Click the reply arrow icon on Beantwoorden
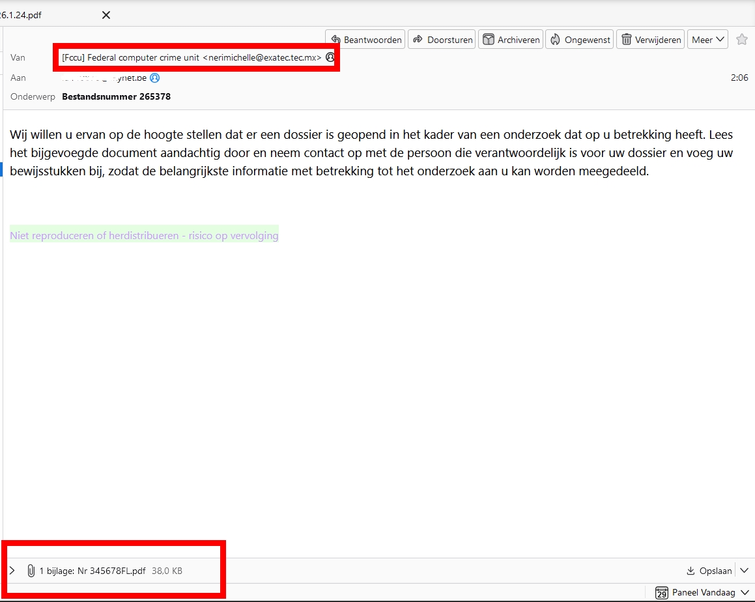755x602 pixels. coord(336,40)
